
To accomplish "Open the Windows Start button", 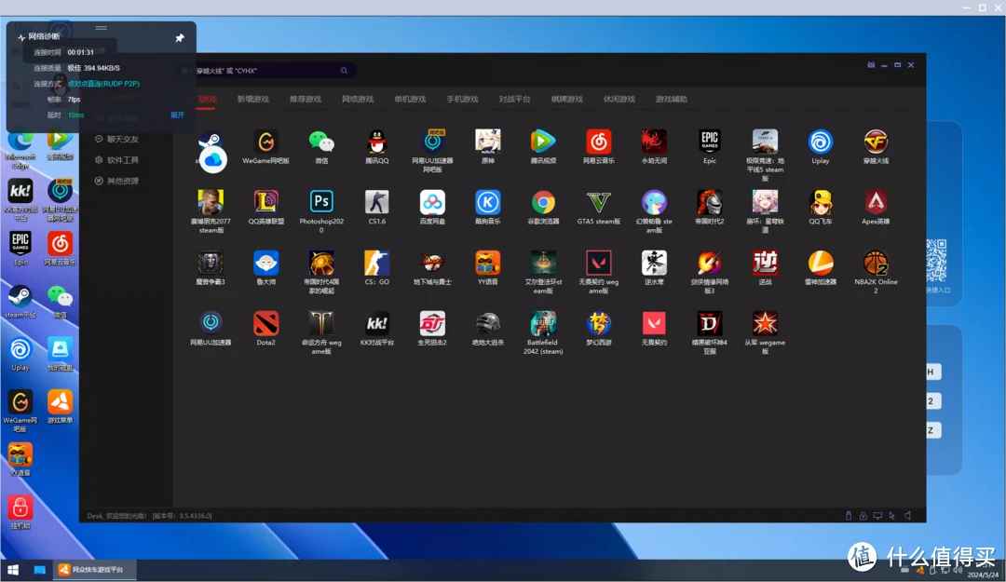I will pos(13,569).
